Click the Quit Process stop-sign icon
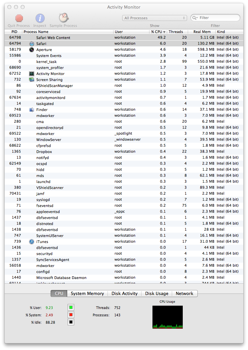 coord(19,18)
